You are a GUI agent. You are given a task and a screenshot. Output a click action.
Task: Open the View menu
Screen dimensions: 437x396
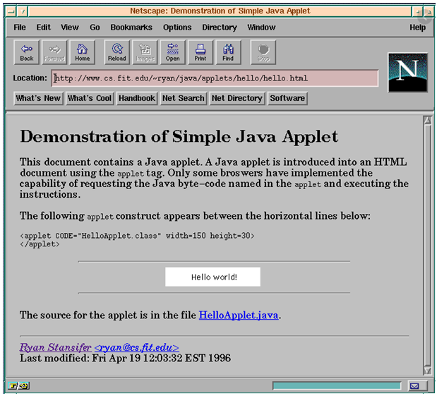click(x=70, y=28)
